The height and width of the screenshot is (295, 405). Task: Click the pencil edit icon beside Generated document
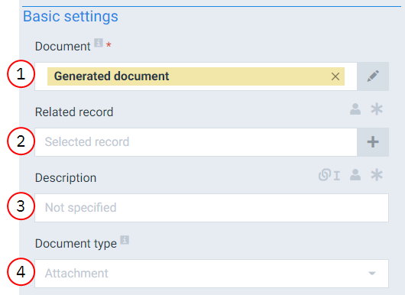(x=373, y=76)
